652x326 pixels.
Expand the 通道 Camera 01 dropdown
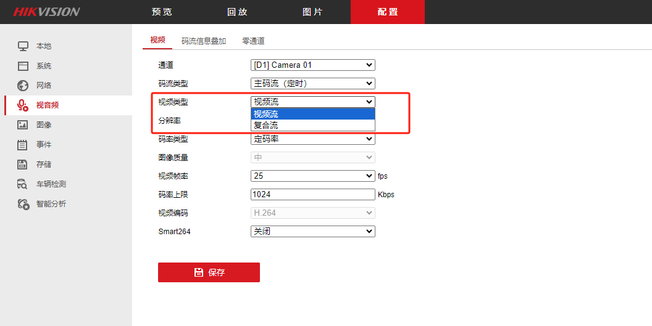[312, 65]
